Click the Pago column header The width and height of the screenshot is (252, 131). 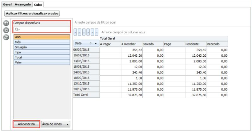174,44
